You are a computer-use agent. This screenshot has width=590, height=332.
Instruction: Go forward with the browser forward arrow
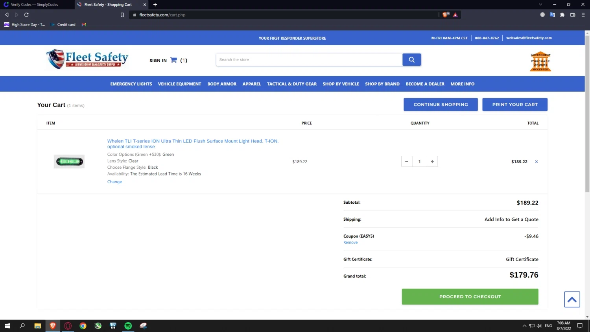point(17,15)
